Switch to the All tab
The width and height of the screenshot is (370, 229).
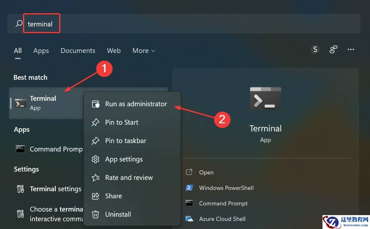coord(18,51)
